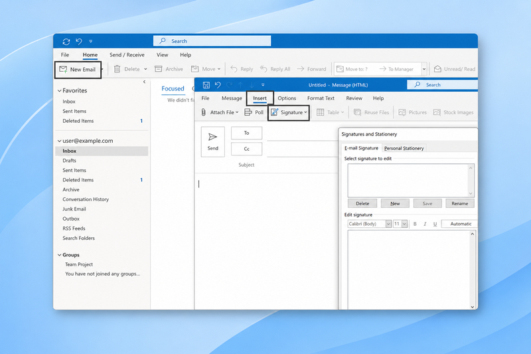
Task: Open the Send / Receive tab
Action: pyautogui.click(x=127, y=55)
